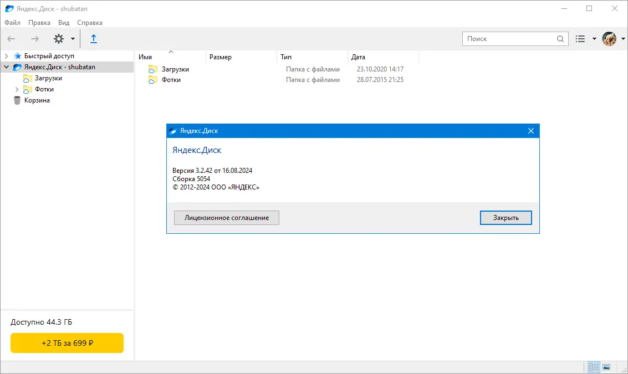Click the Корзина trash bin icon
The height and width of the screenshot is (374, 628).
(17, 100)
